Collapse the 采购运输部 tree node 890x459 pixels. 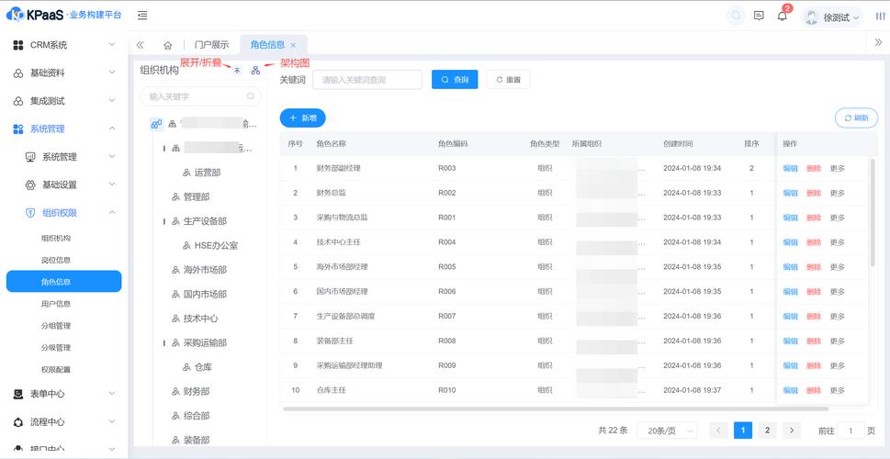164,343
